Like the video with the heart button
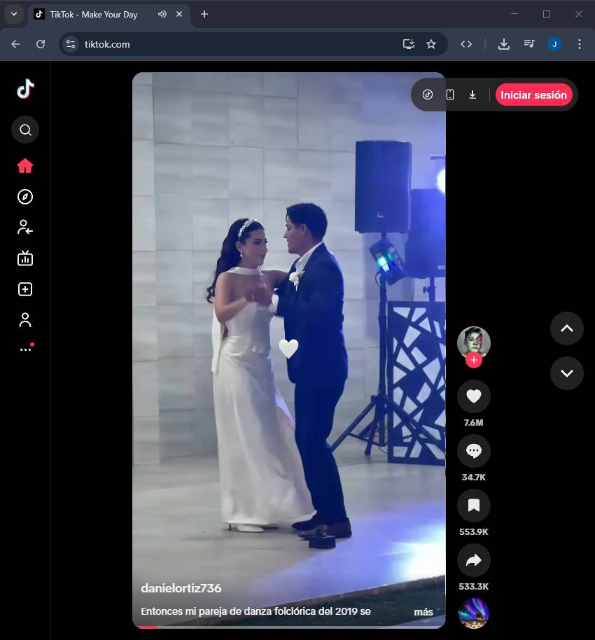595x640 pixels. point(474,396)
